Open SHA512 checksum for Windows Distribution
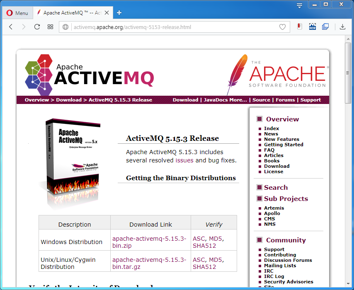Viewport: 354px width, 290px height. (x=204, y=246)
